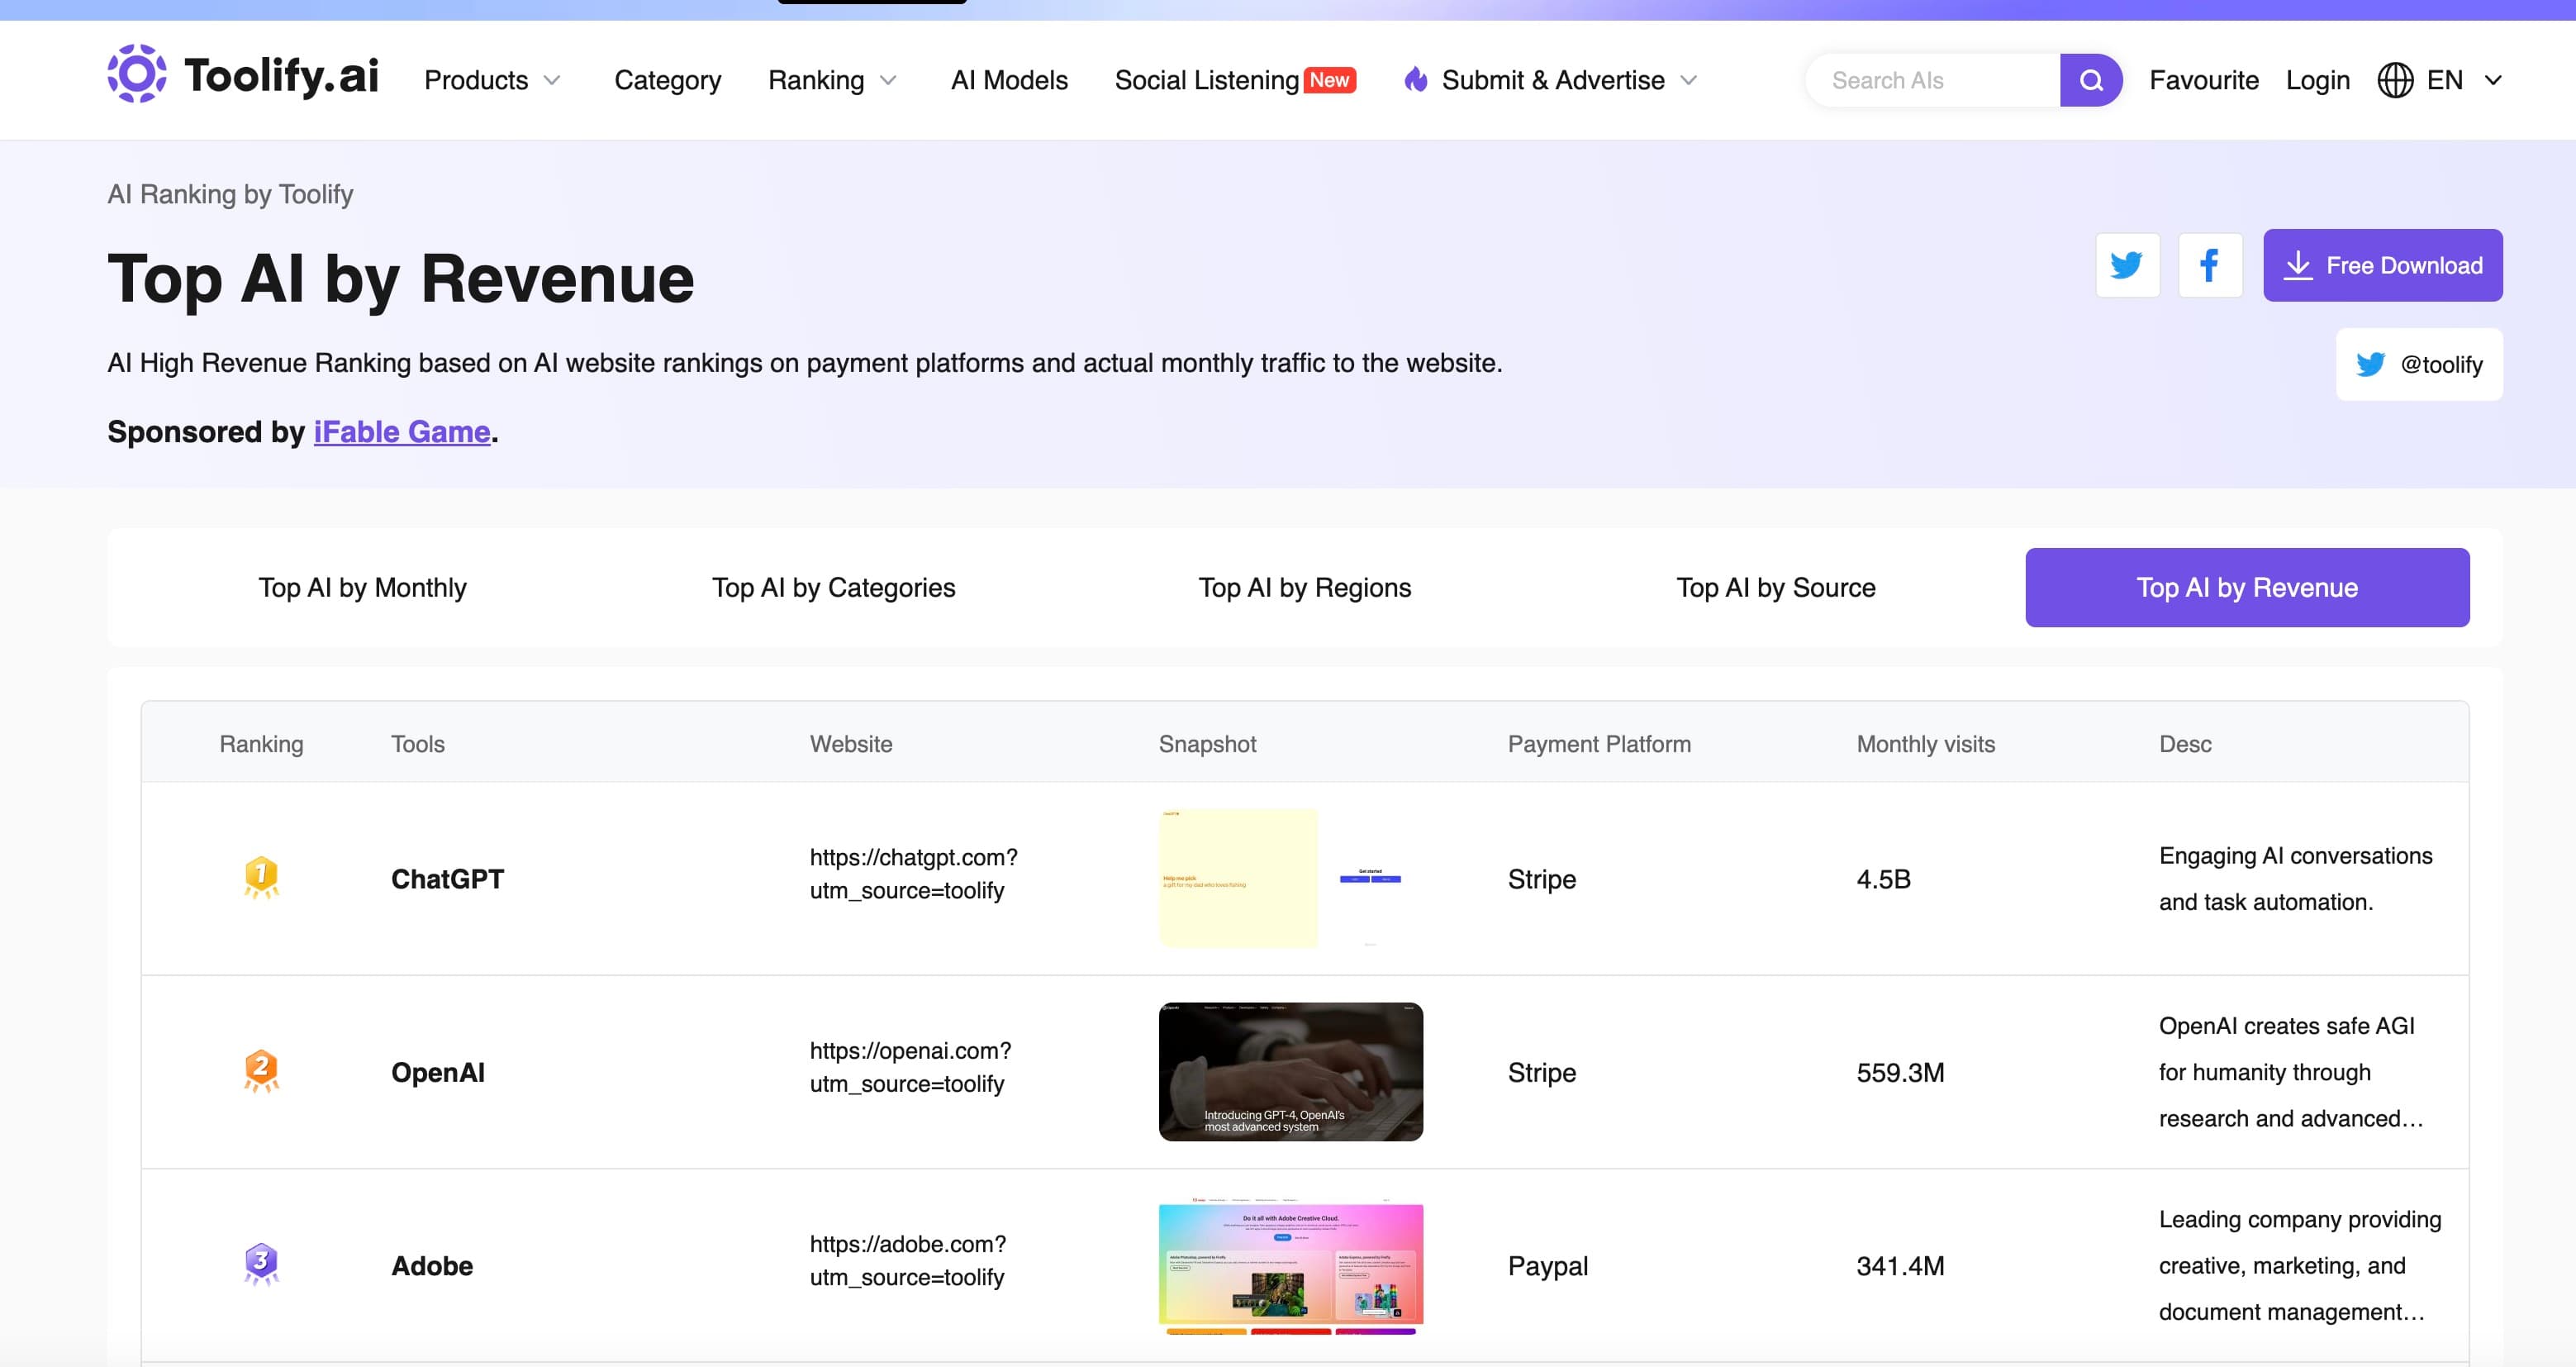Image resolution: width=2576 pixels, height=1367 pixels.
Task: Open the EN language selector chevron
Action: [x=2493, y=80]
